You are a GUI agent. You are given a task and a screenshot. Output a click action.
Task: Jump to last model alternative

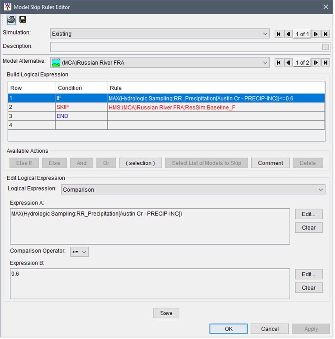click(x=326, y=62)
